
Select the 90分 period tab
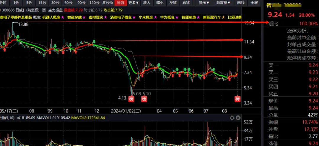[x=82, y=3]
